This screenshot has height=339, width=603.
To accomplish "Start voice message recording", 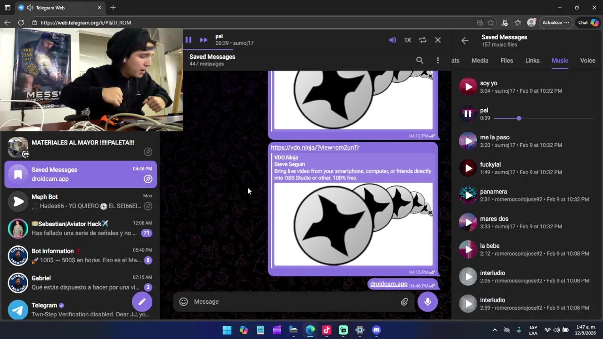I will (x=427, y=301).
